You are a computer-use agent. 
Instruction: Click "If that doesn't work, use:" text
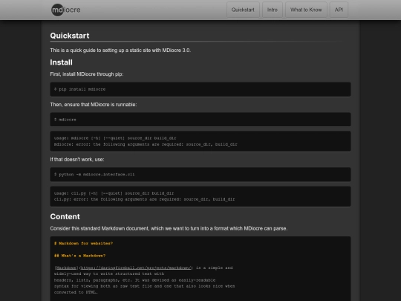(77, 160)
